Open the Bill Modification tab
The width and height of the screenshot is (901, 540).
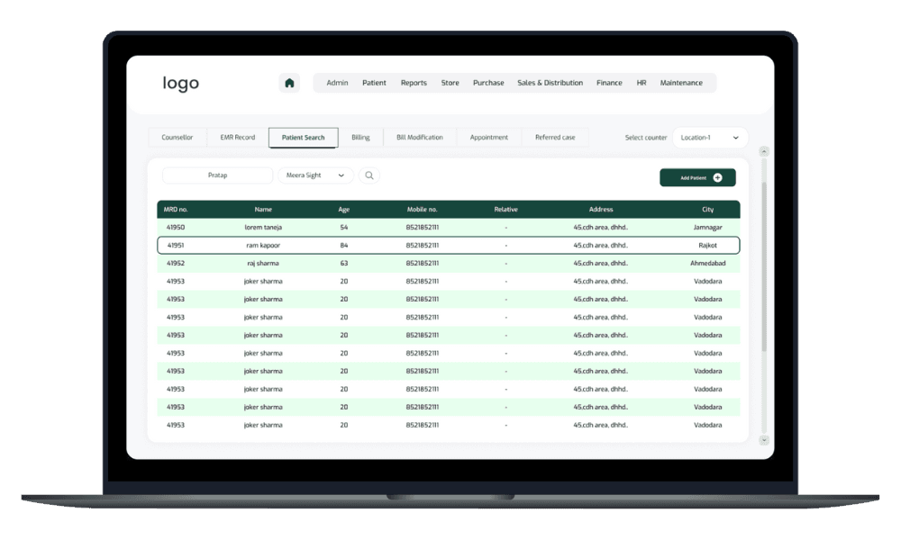(420, 138)
